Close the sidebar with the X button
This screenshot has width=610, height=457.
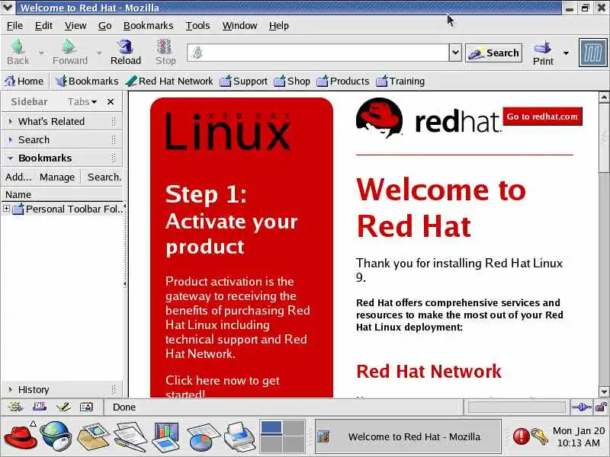[x=111, y=102]
